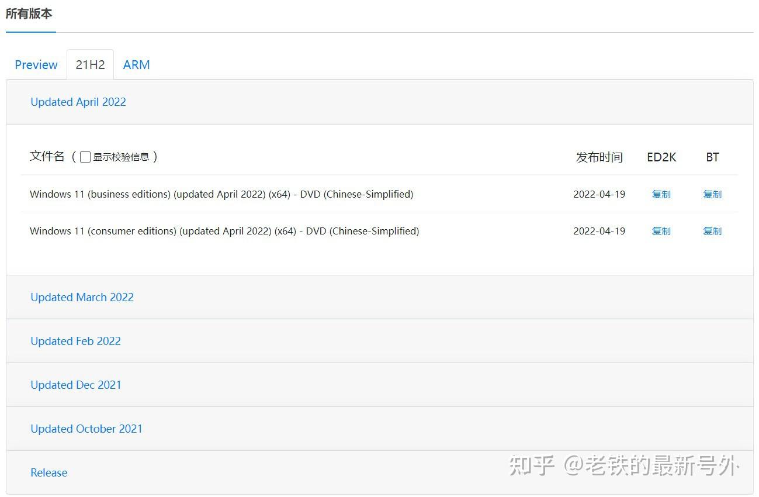Viewport: 759px width, 497px height.
Task: Click the BT column header
Action: click(712, 157)
